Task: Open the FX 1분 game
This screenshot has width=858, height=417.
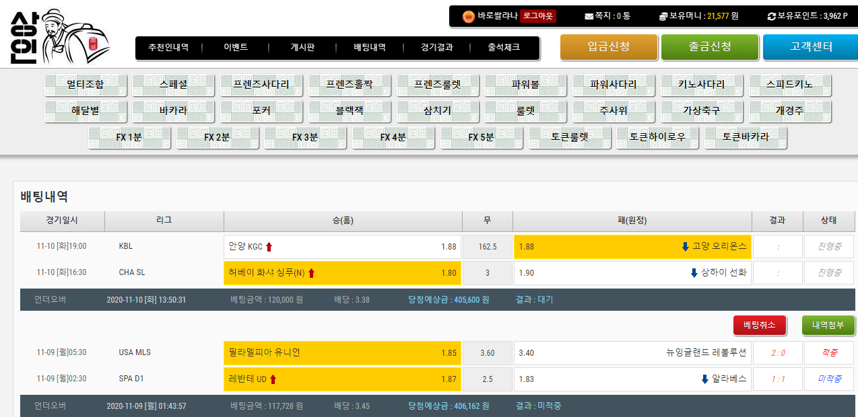Action: click(x=129, y=137)
